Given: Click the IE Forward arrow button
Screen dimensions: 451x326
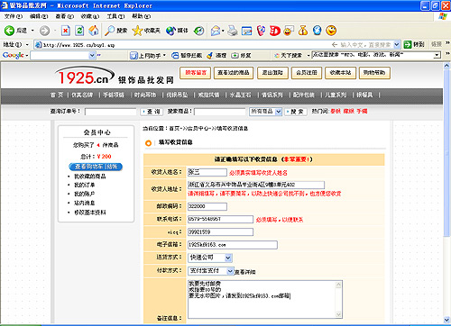Looking at the screenshot, I should tap(44, 31).
